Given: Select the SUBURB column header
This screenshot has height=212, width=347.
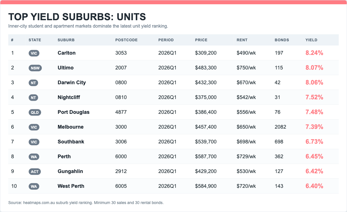Looking at the screenshot, I should [66, 40].
